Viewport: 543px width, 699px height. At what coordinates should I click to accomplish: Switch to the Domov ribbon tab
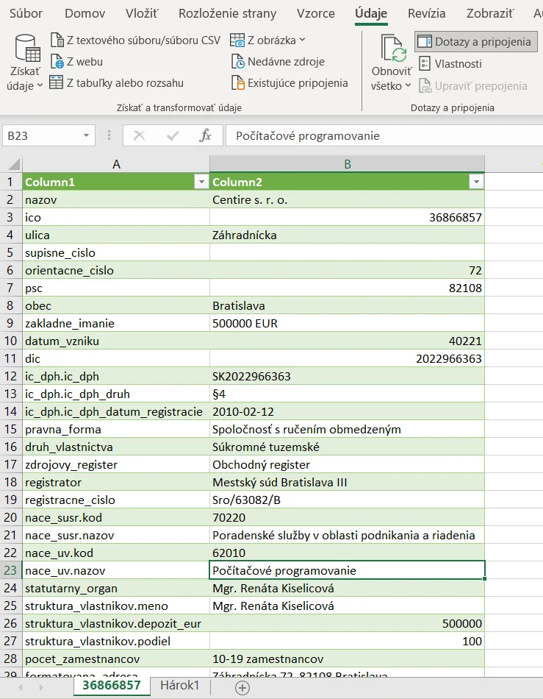[85, 13]
